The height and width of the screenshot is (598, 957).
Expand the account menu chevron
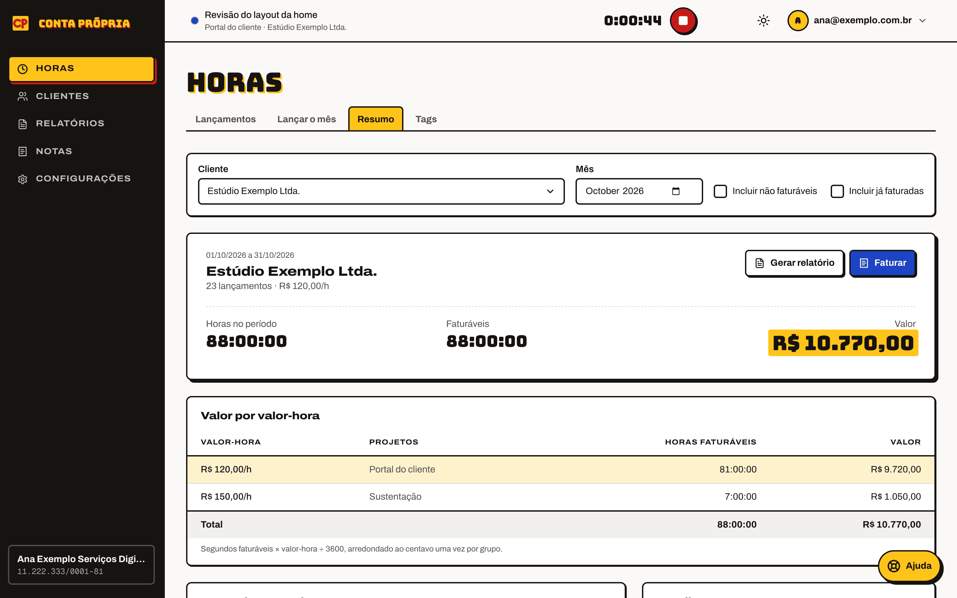[x=922, y=21]
